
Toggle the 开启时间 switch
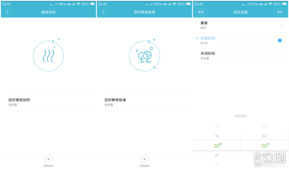(x=278, y=40)
